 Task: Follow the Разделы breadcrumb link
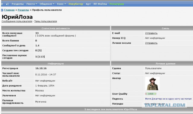pos(23,10)
